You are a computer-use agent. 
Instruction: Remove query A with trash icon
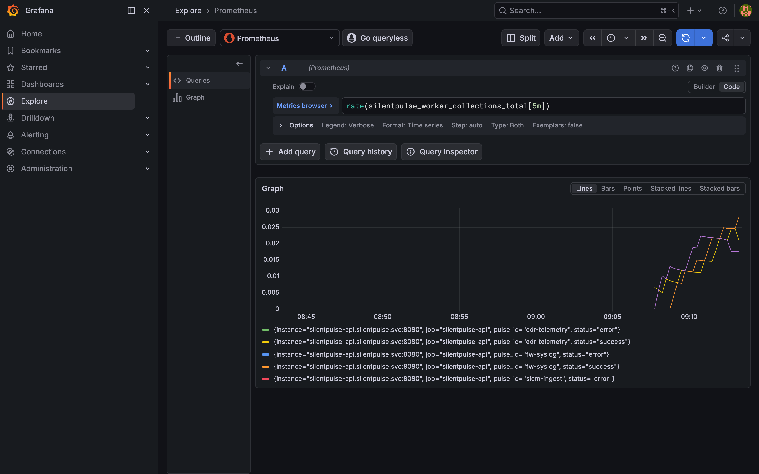(719, 68)
